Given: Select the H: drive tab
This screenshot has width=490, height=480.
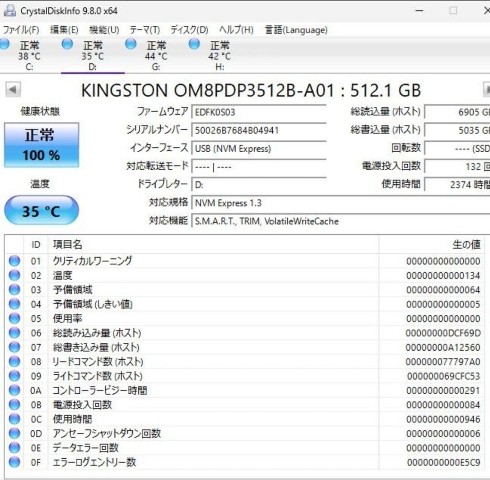Looking at the screenshot, I should point(220,55).
